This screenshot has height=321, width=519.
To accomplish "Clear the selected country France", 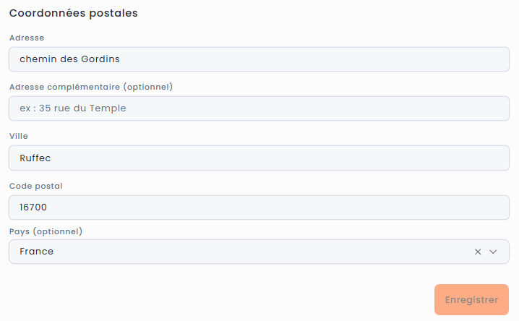I will coord(478,252).
